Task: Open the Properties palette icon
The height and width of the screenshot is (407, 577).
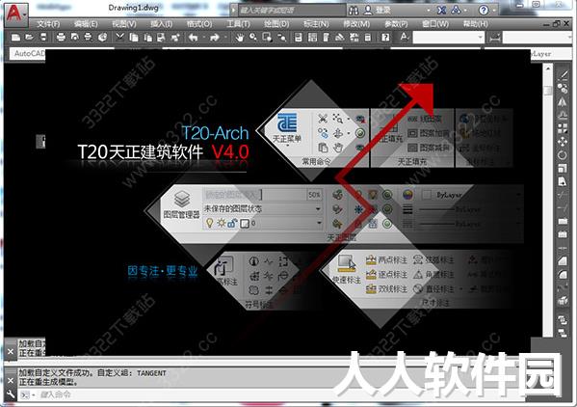Action: (299, 38)
